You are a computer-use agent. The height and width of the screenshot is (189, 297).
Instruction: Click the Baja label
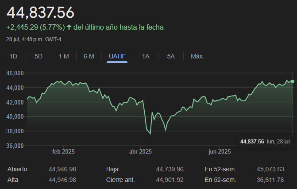(112, 169)
